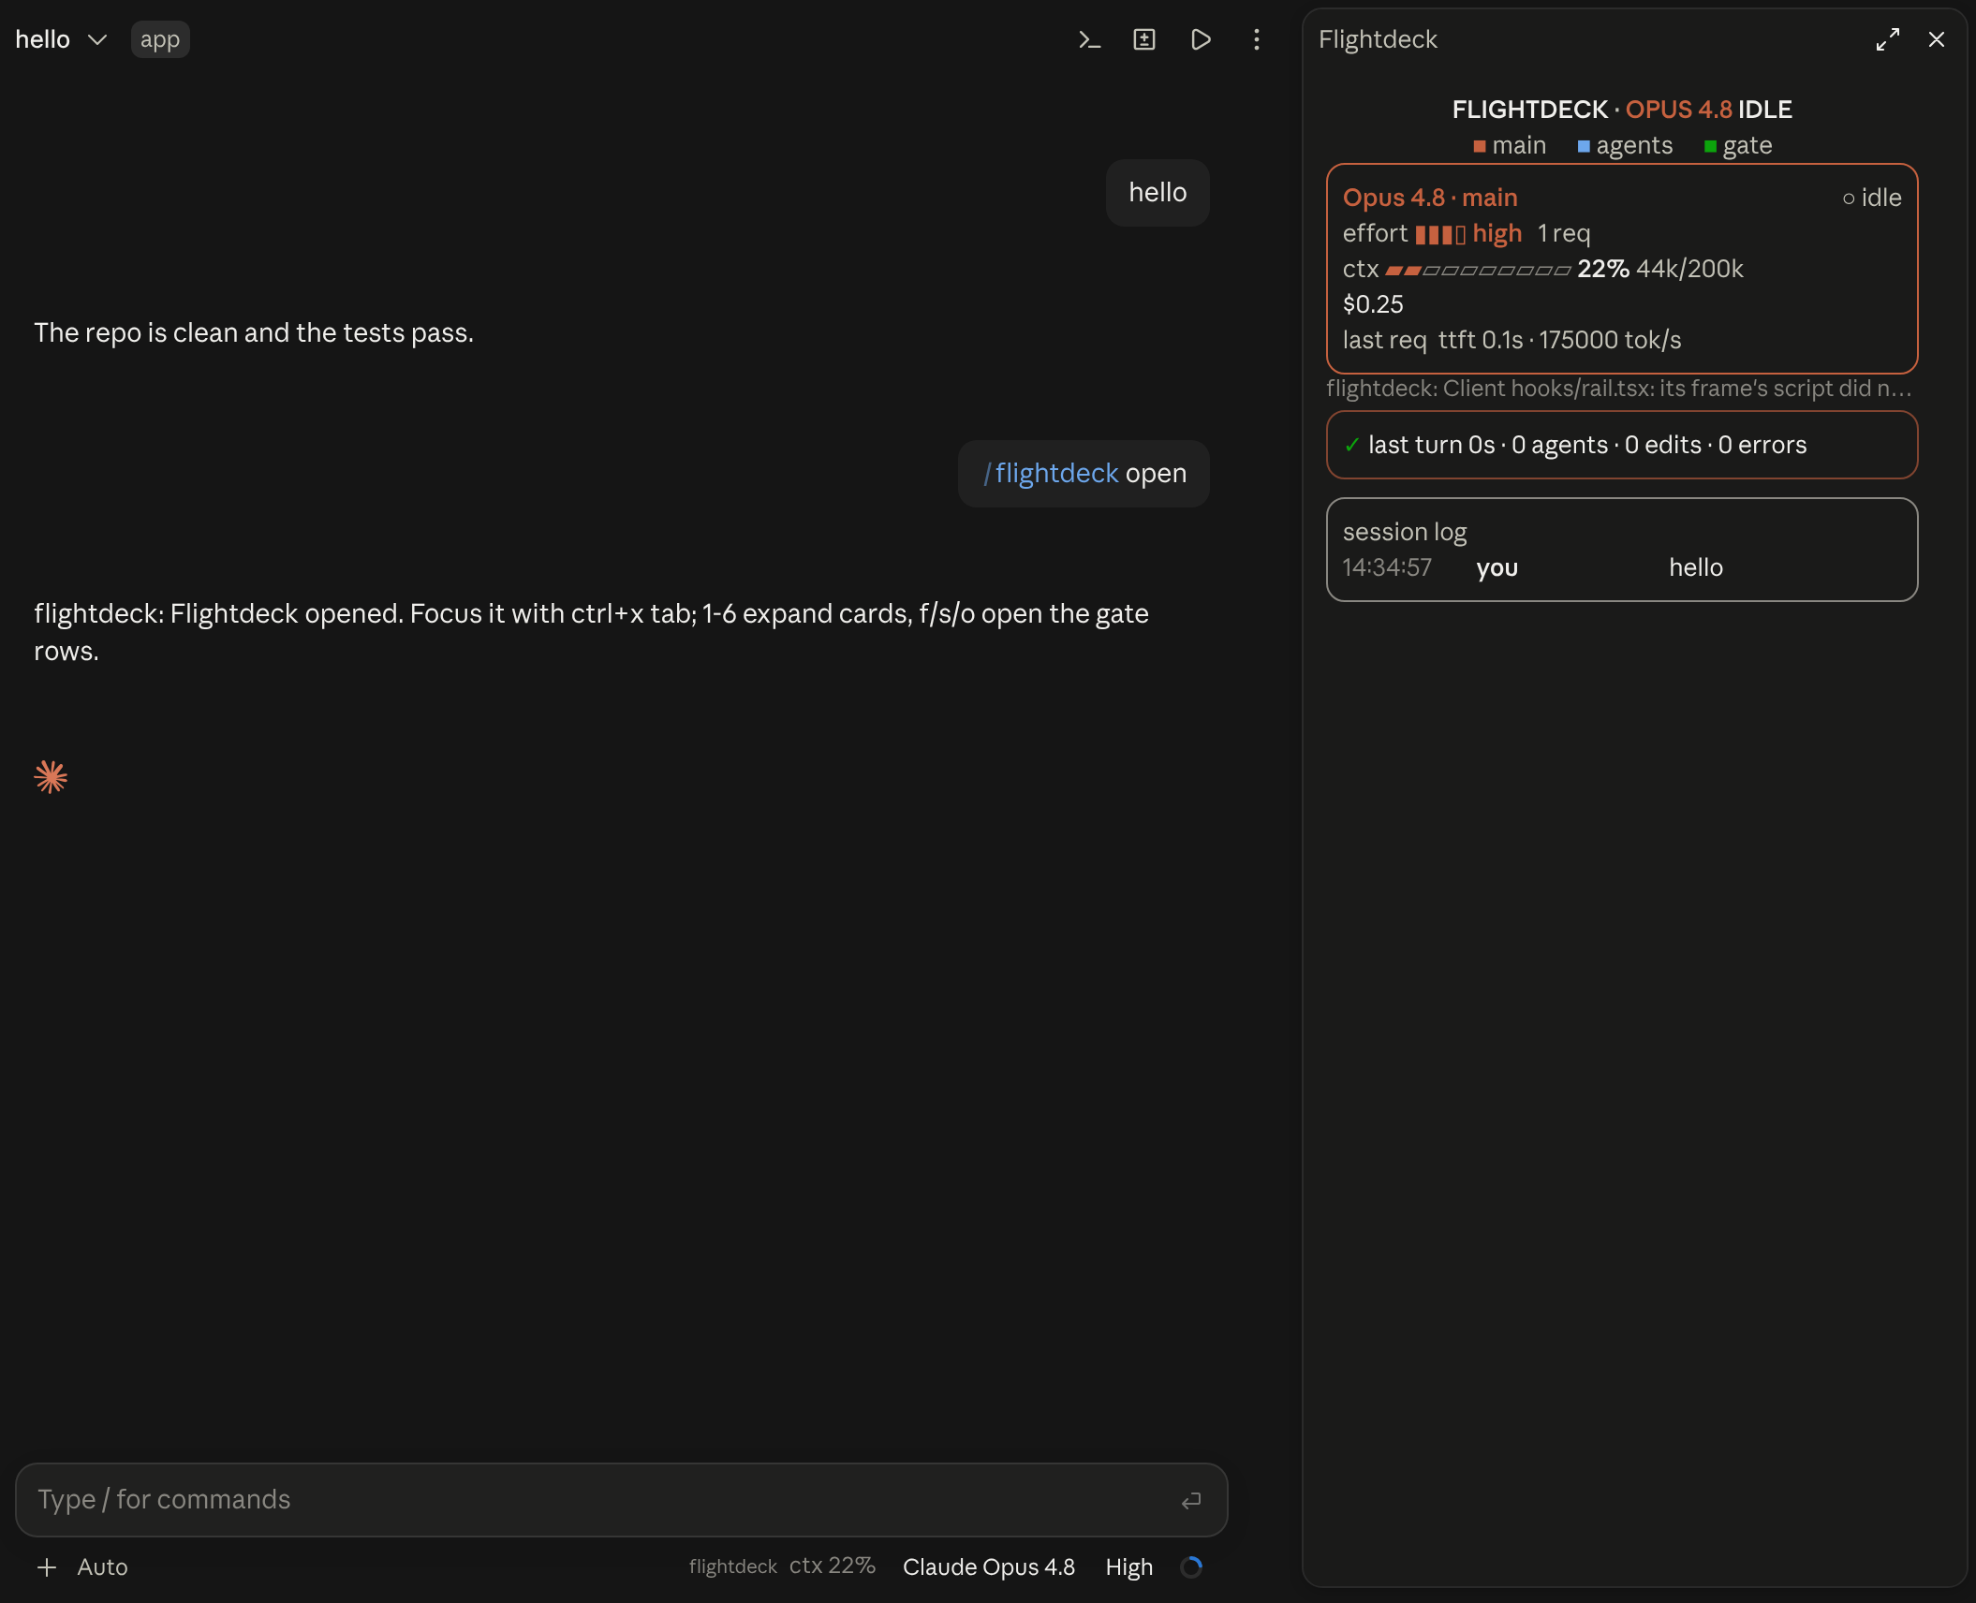
Task: Click the idle status indicator
Action: (1872, 198)
